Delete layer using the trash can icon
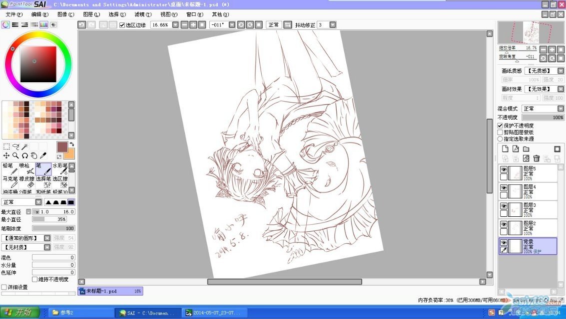Screen dimensions: 566x319 click(x=537, y=159)
